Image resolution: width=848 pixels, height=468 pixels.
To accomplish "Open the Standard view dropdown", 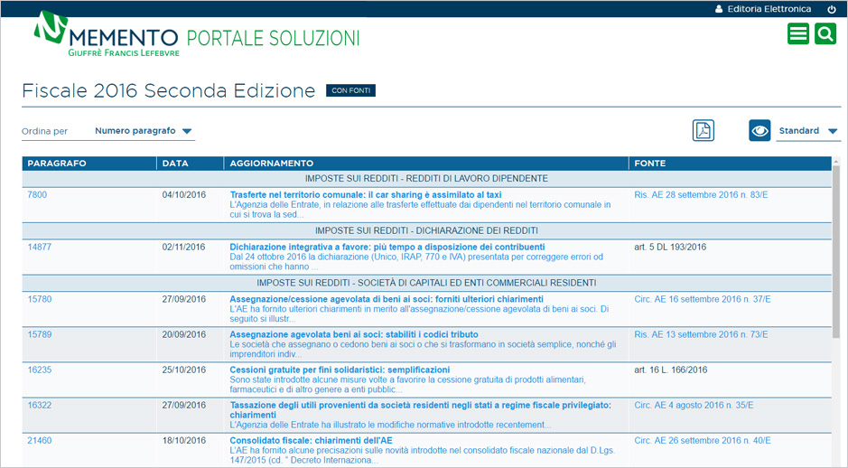I will [808, 131].
